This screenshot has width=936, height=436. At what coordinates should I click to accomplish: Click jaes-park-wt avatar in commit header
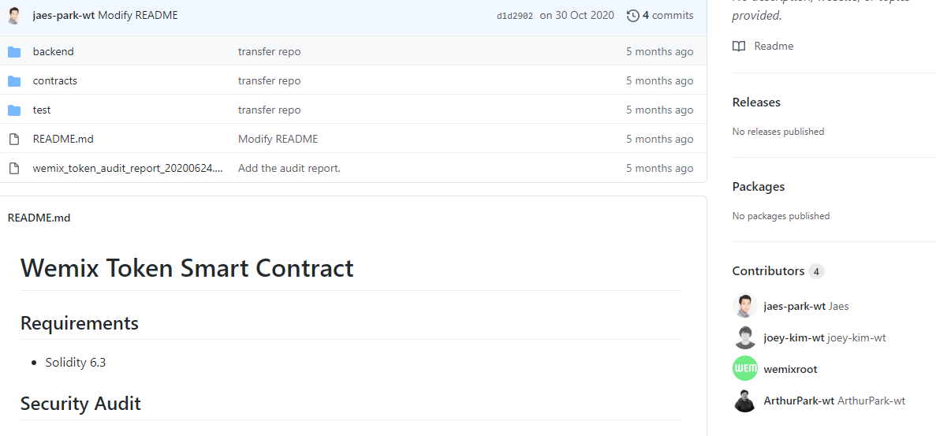pyautogui.click(x=15, y=16)
